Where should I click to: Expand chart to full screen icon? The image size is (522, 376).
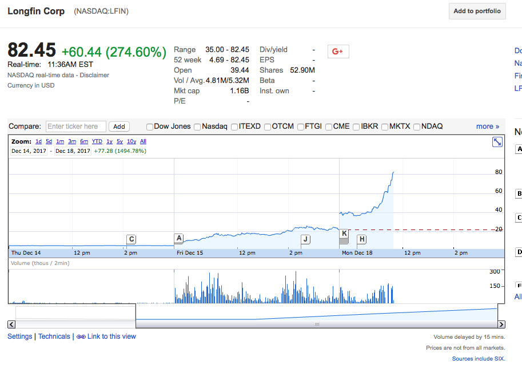tap(497, 142)
